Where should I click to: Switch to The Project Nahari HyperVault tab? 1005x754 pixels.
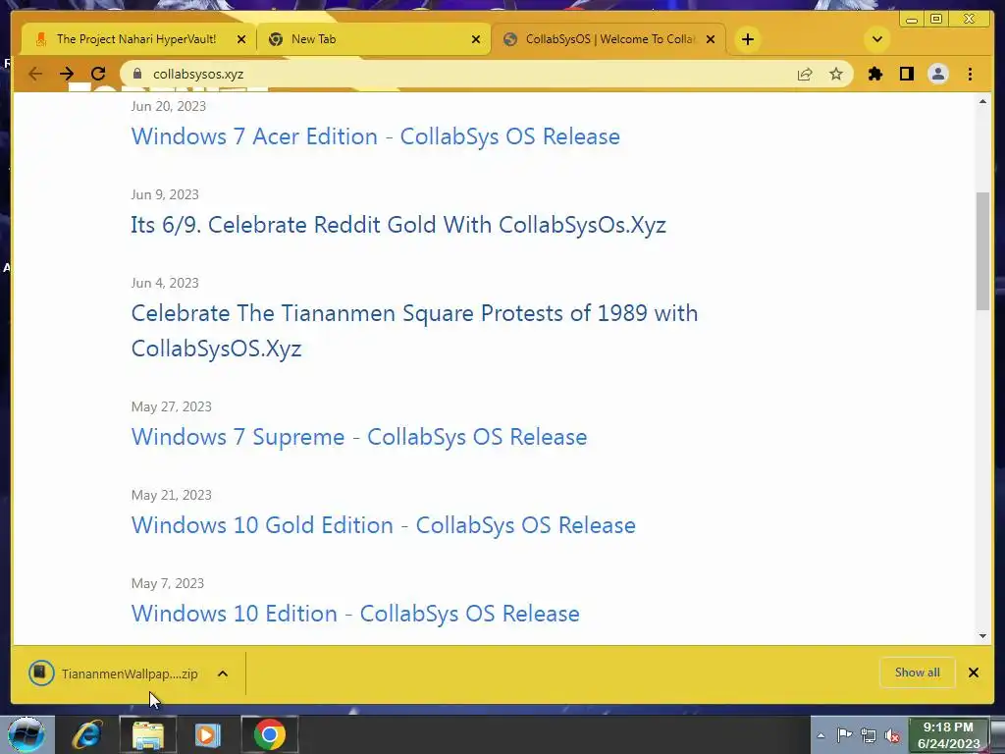click(x=135, y=39)
